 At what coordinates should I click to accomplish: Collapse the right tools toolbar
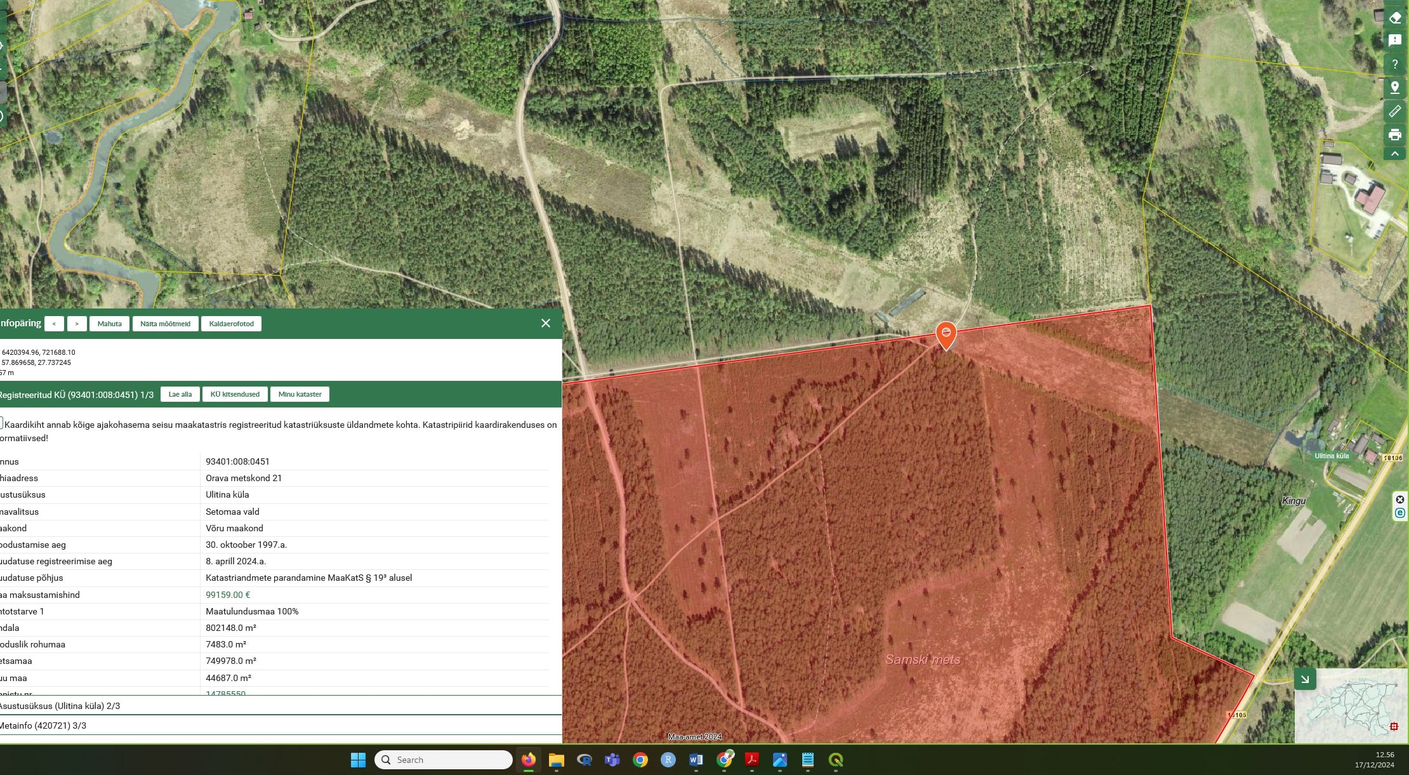click(1394, 154)
